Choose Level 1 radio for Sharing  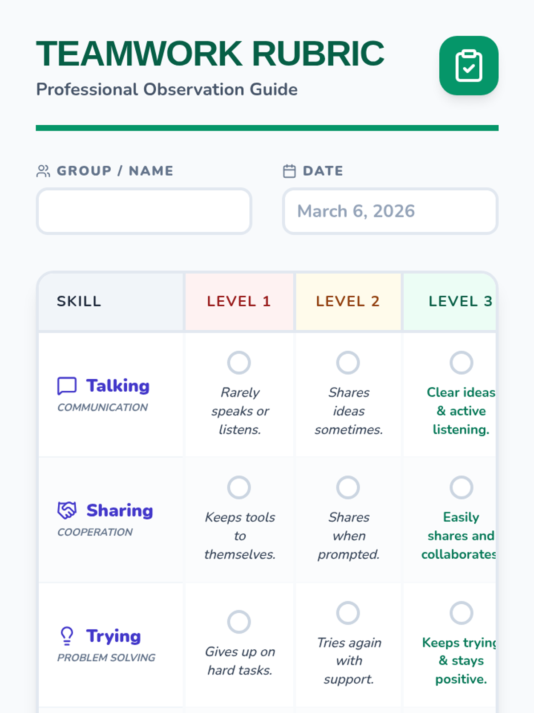coord(239,488)
